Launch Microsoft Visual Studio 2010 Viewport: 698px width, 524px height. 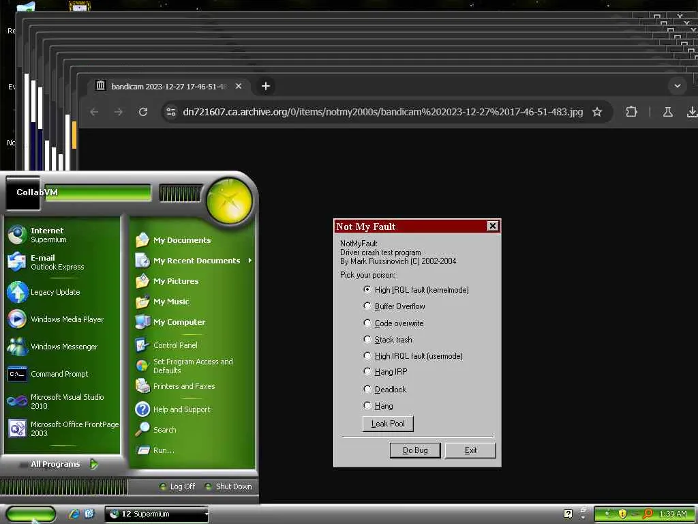(x=62, y=401)
